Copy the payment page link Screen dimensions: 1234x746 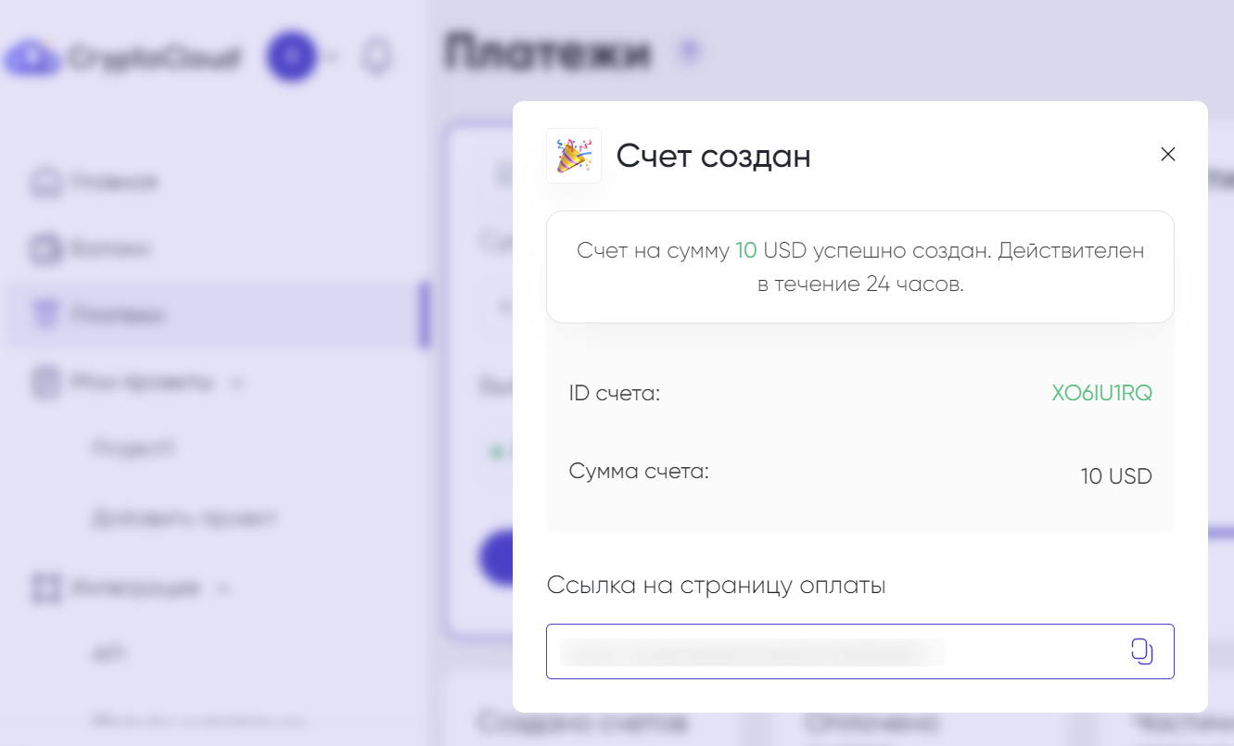pos(1141,651)
